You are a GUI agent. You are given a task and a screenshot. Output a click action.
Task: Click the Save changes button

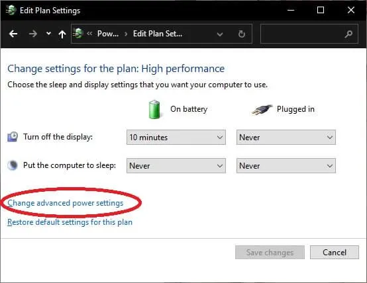point(270,253)
